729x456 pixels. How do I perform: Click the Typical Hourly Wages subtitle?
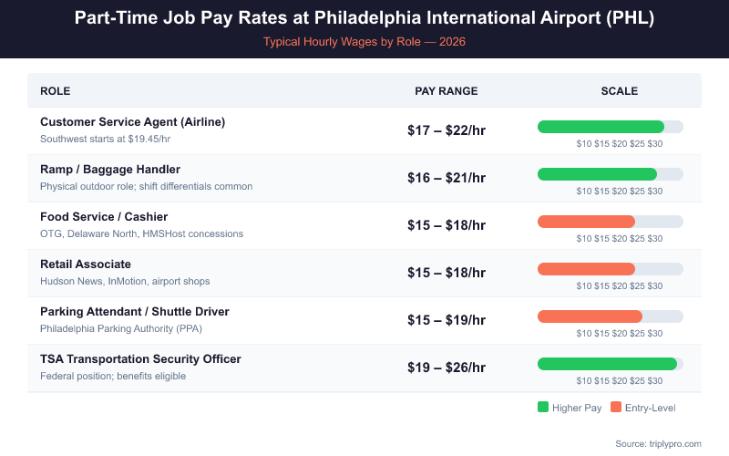pyautogui.click(x=364, y=42)
